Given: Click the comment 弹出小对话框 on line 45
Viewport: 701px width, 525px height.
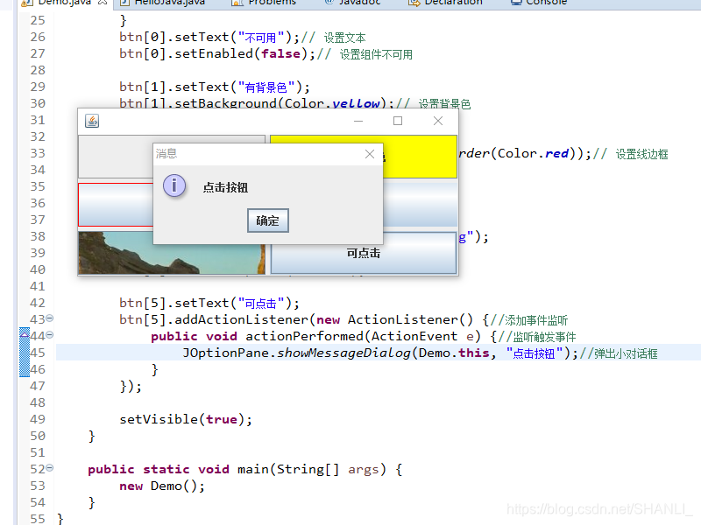Looking at the screenshot, I should tap(626, 353).
